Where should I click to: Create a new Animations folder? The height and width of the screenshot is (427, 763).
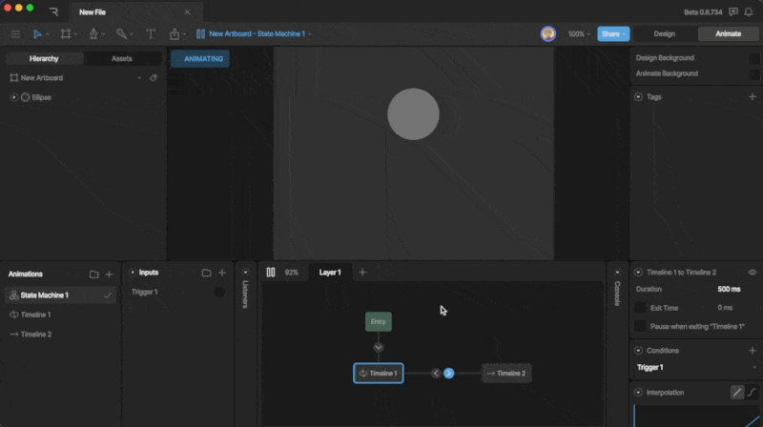93,274
